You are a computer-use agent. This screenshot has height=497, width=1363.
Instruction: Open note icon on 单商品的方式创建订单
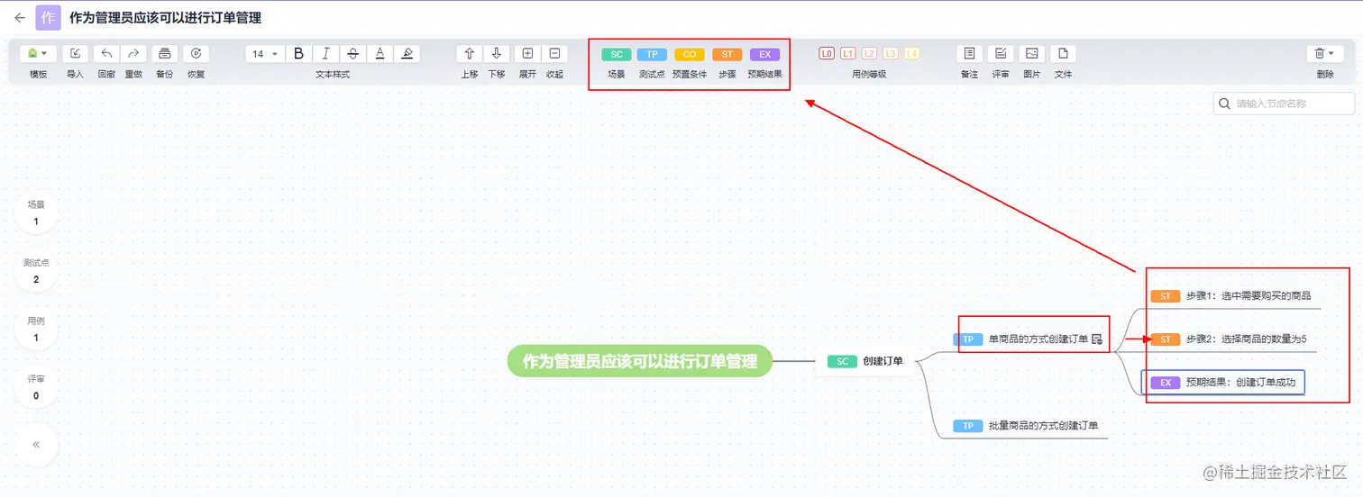(1097, 339)
